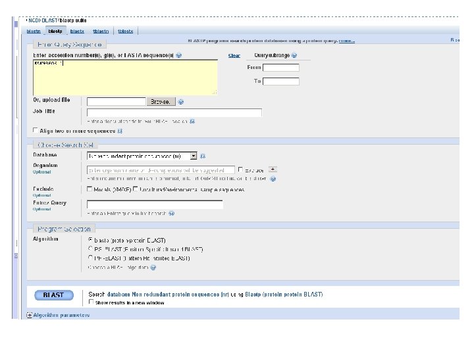Open help icon under Organism field
Screen dimensions: 474x355
(x=273, y=179)
